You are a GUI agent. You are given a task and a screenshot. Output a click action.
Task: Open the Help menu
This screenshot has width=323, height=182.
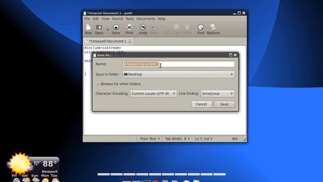click(161, 19)
